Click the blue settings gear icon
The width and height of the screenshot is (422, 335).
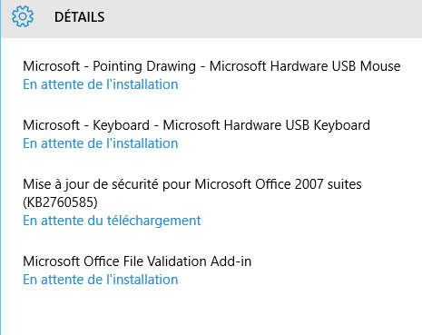(x=23, y=16)
